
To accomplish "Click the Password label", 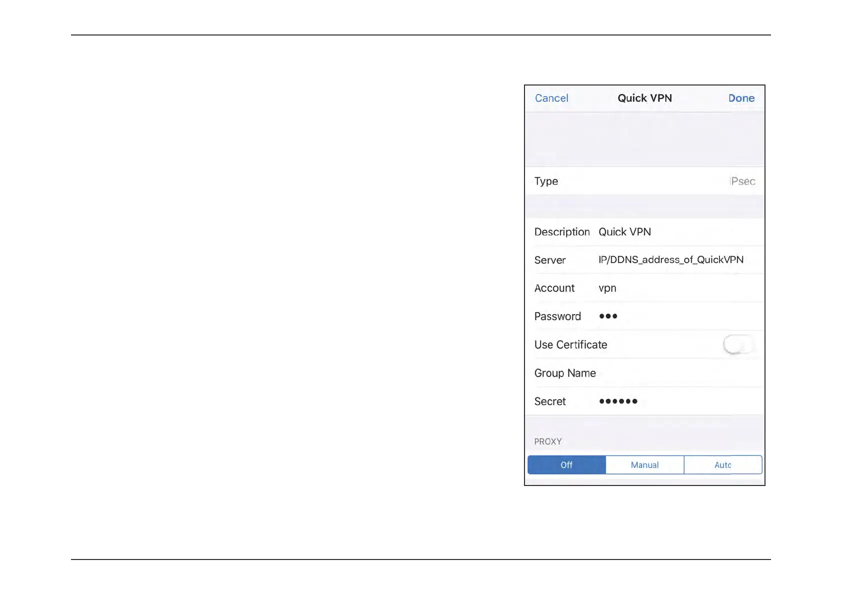I will 557,316.
